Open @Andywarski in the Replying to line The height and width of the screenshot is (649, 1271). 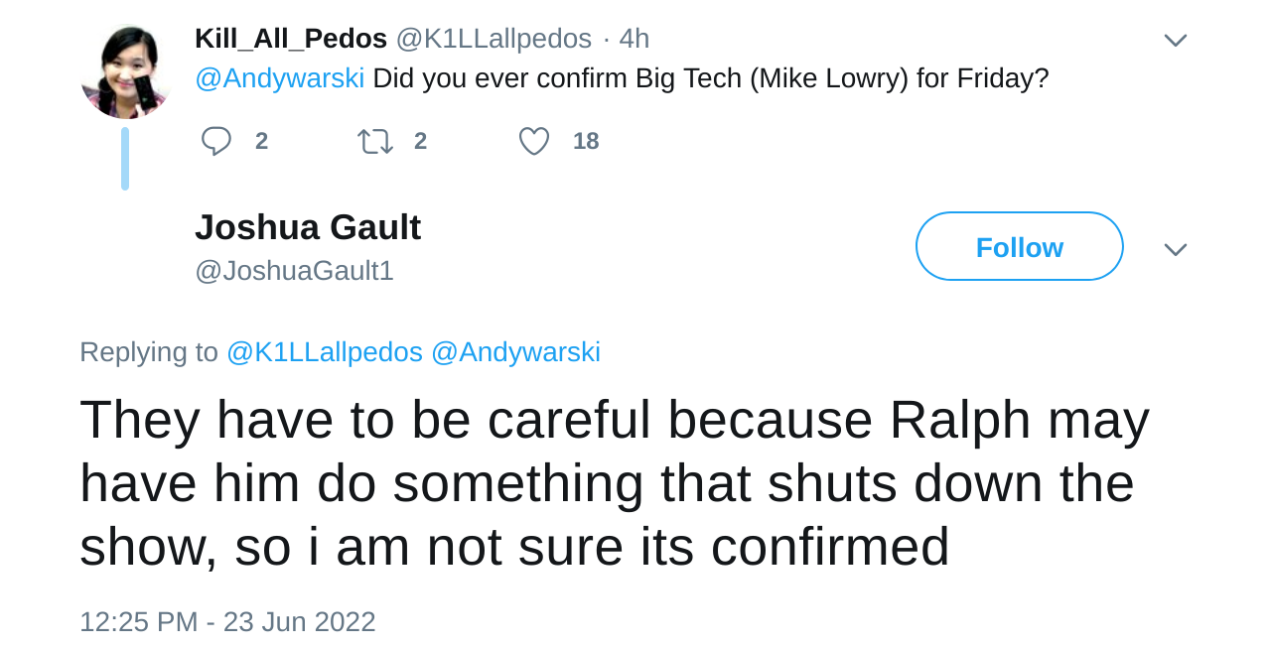point(515,352)
